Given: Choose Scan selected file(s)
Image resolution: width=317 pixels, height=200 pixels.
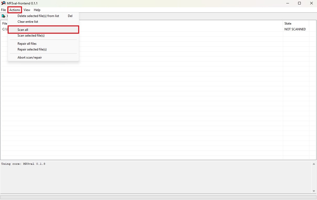Looking at the screenshot, I should (x=31, y=36).
